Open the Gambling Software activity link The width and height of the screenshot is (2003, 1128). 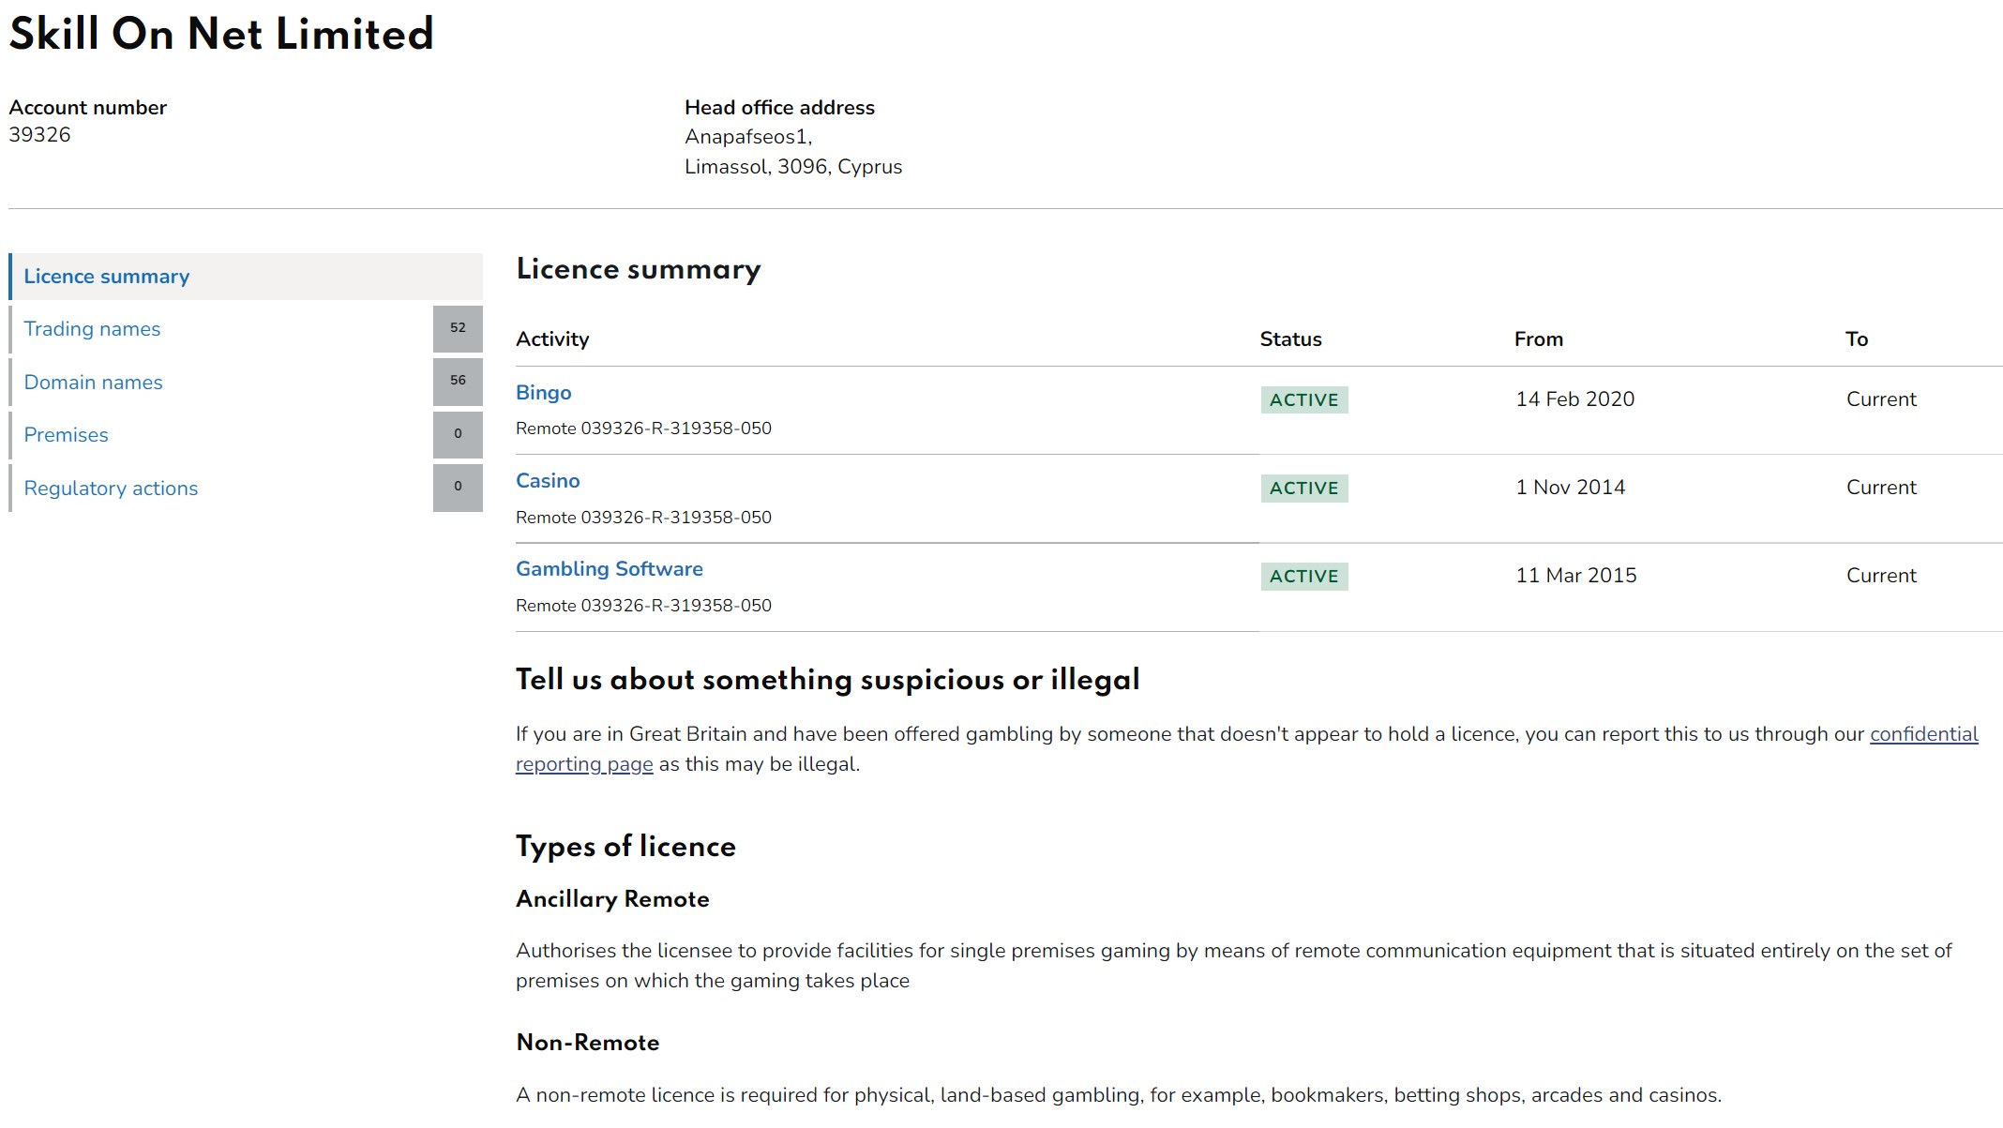pyautogui.click(x=610, y=569)
